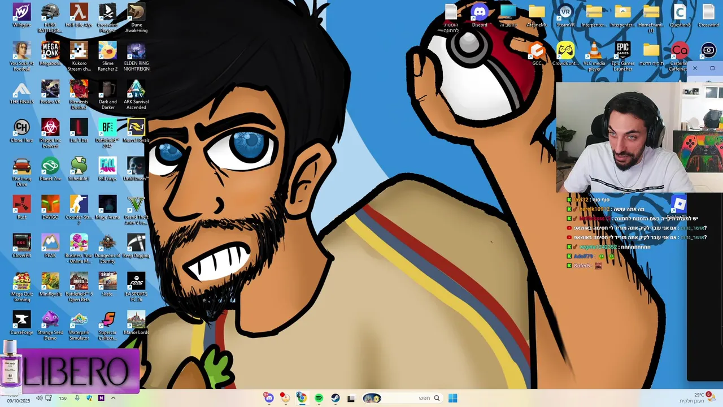The image size is (723, 407).
Task: Open the LIBERO perfume banner
Action: coord(70,370)
